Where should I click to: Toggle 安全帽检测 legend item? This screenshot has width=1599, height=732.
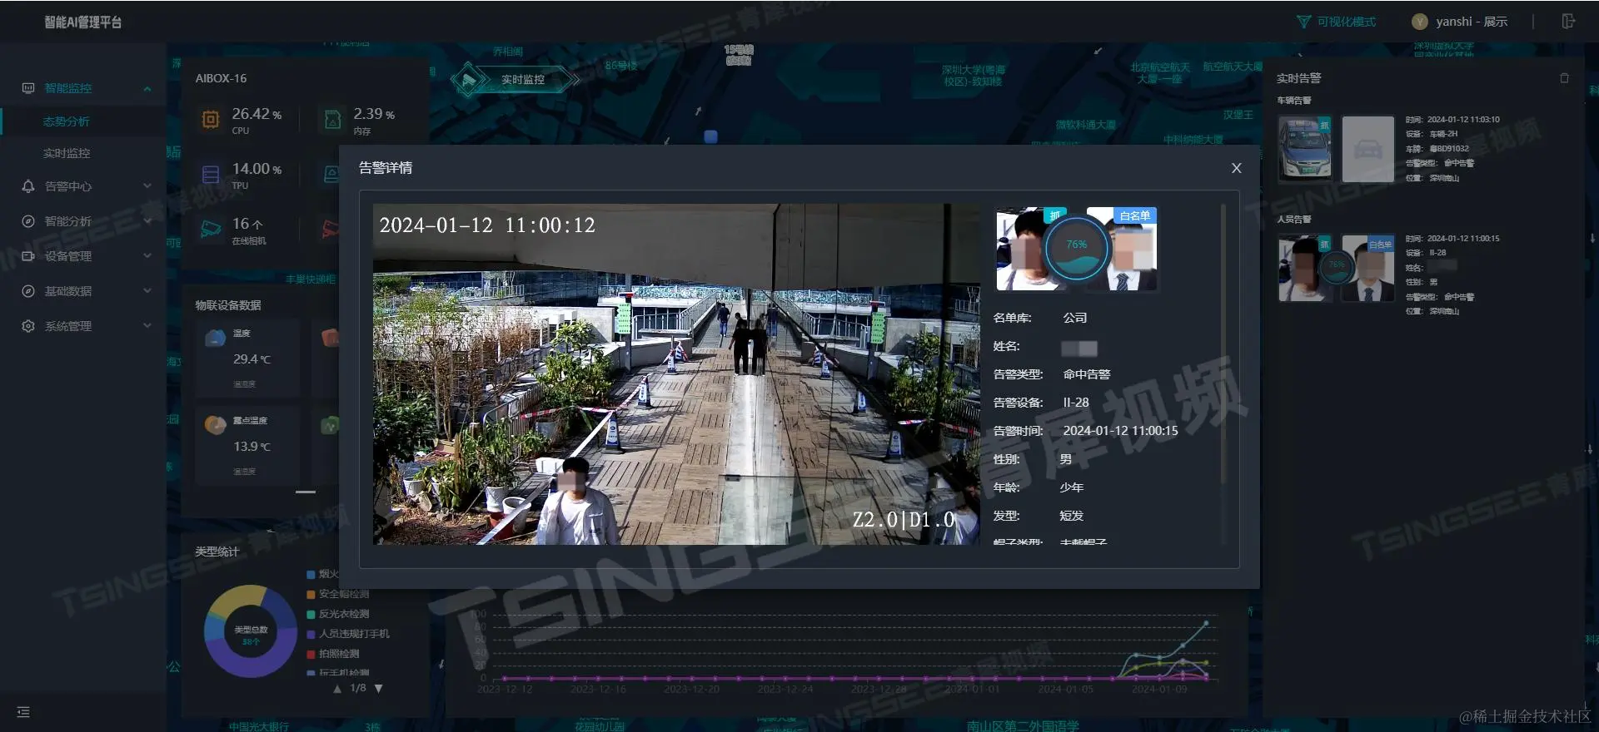[338, 594]
